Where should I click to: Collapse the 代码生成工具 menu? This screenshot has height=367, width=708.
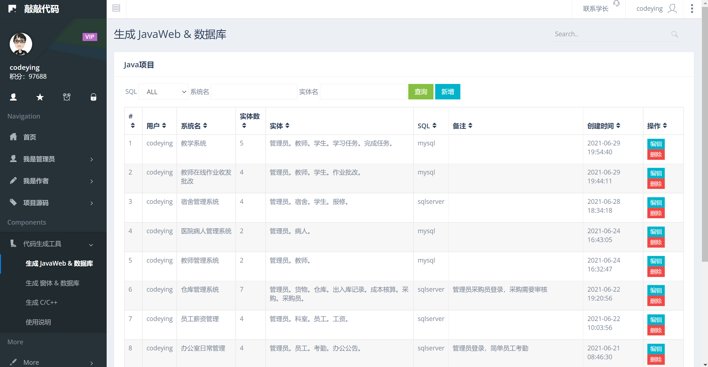coord(53,244)
